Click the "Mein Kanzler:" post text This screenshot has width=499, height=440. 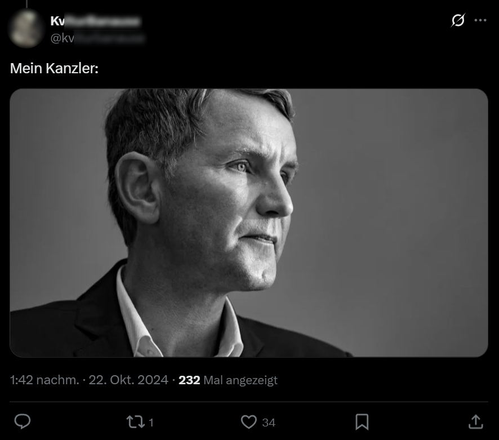coord(55,69)
